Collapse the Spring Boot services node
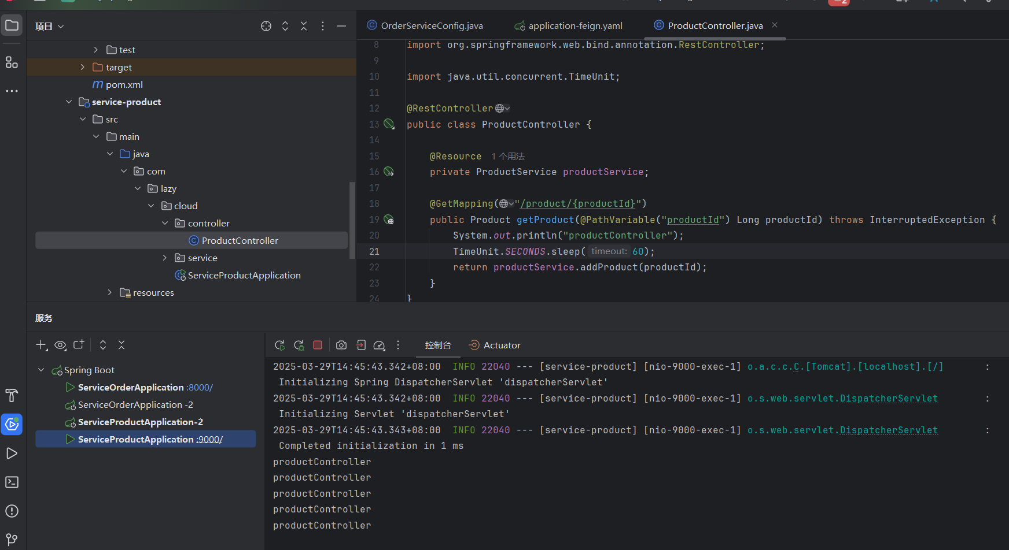 point(41,370)
